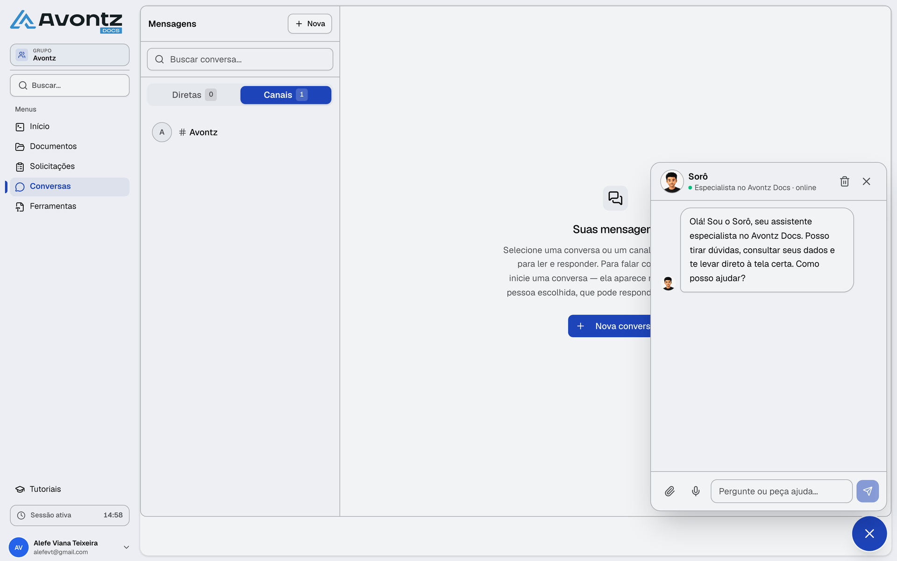Delete the Sorô chat history
The width and height of the screenshot is (897, 561).
click(x=845, y=181)
